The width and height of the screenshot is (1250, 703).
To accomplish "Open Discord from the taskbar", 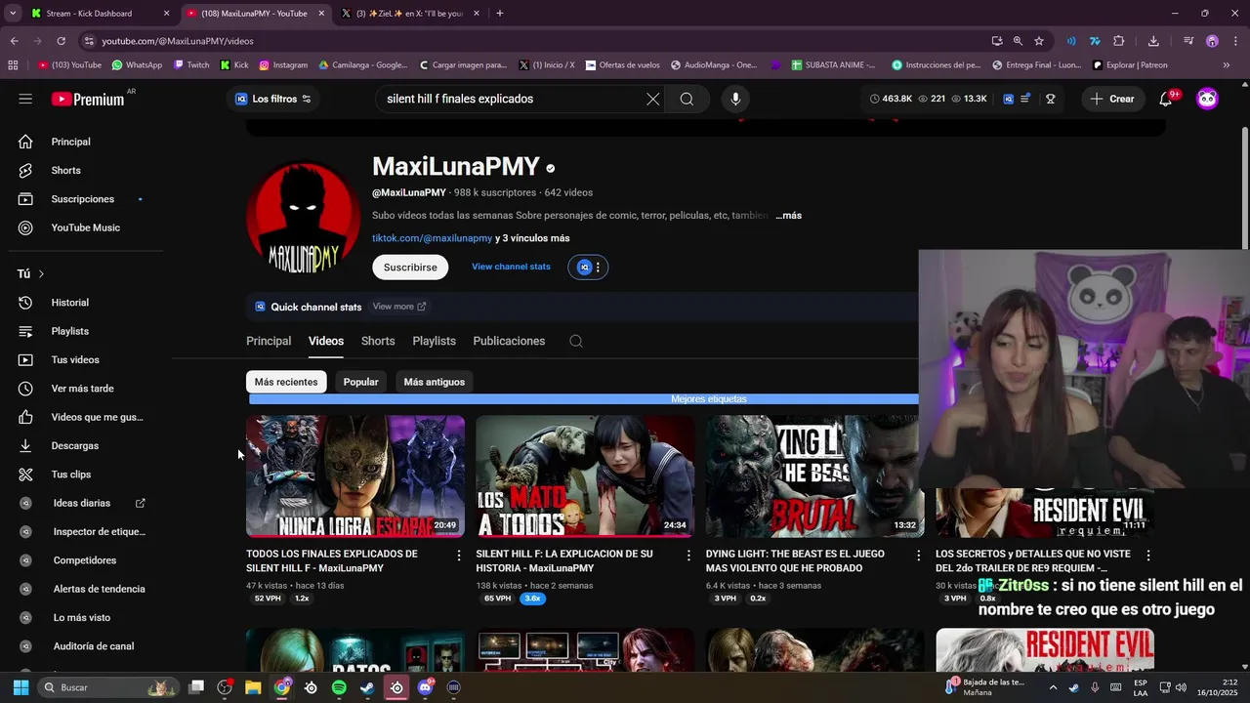I will click(425, 687).
